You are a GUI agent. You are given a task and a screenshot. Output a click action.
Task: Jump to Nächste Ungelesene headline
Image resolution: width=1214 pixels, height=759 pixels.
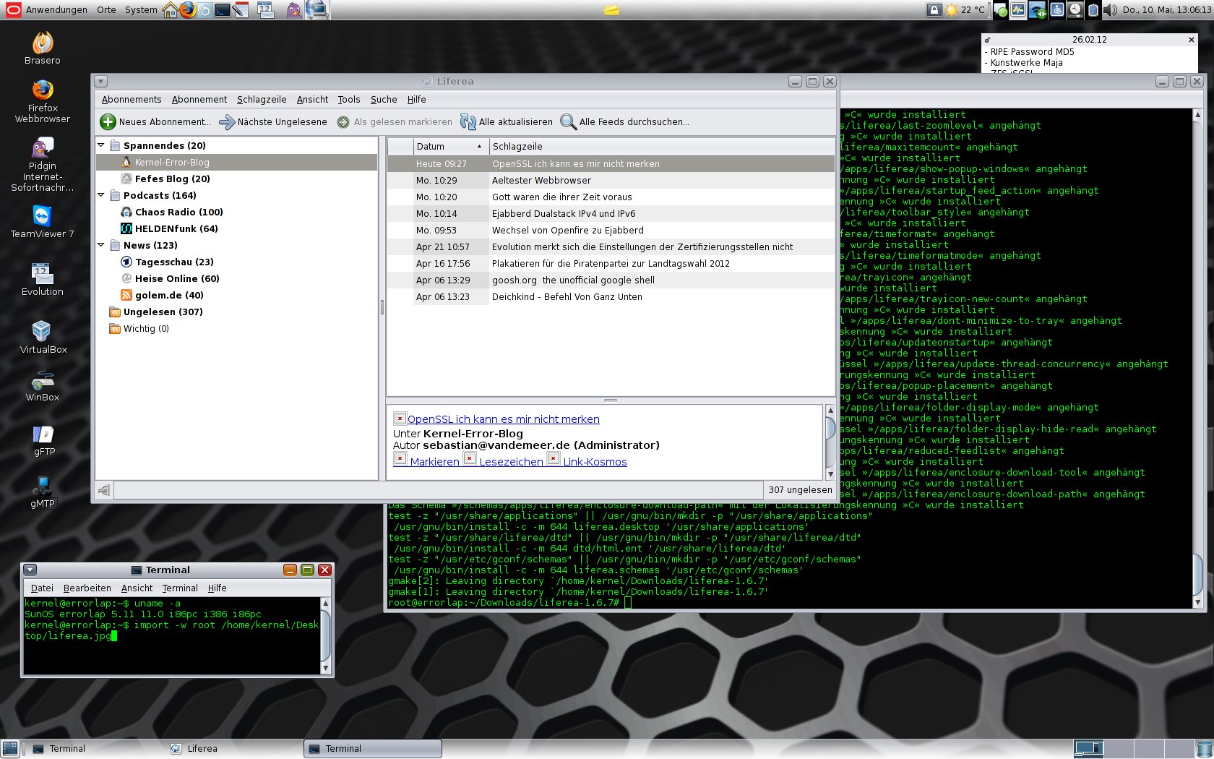pos(273,122)
